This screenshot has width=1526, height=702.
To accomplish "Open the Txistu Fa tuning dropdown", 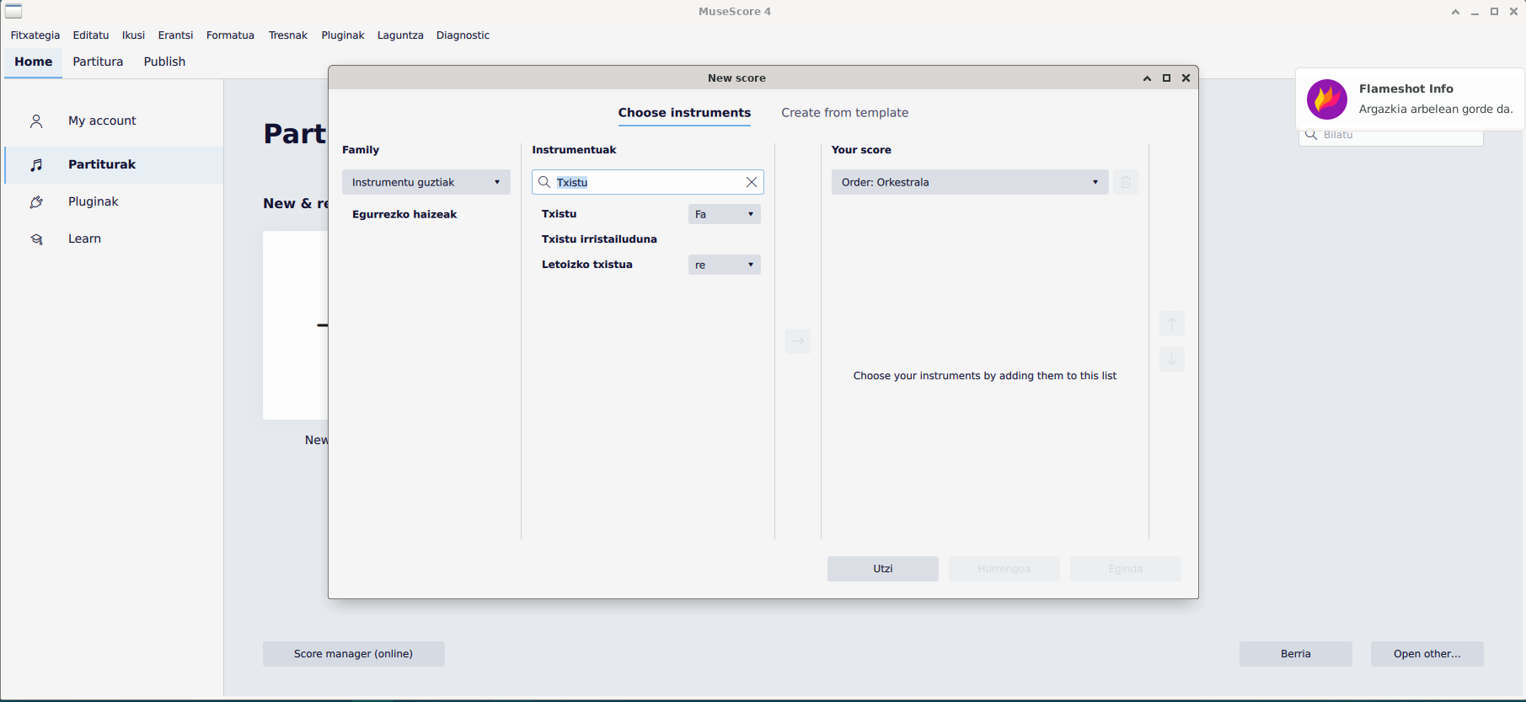I will pyautogui.click(x=725, y=214).
